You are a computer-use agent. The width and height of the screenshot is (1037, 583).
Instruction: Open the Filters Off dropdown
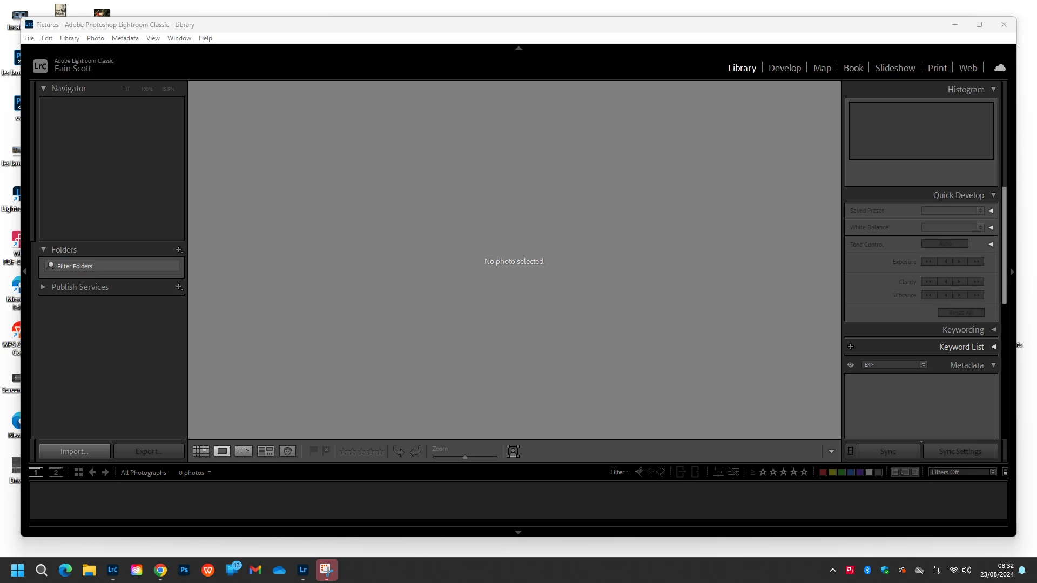962,472
